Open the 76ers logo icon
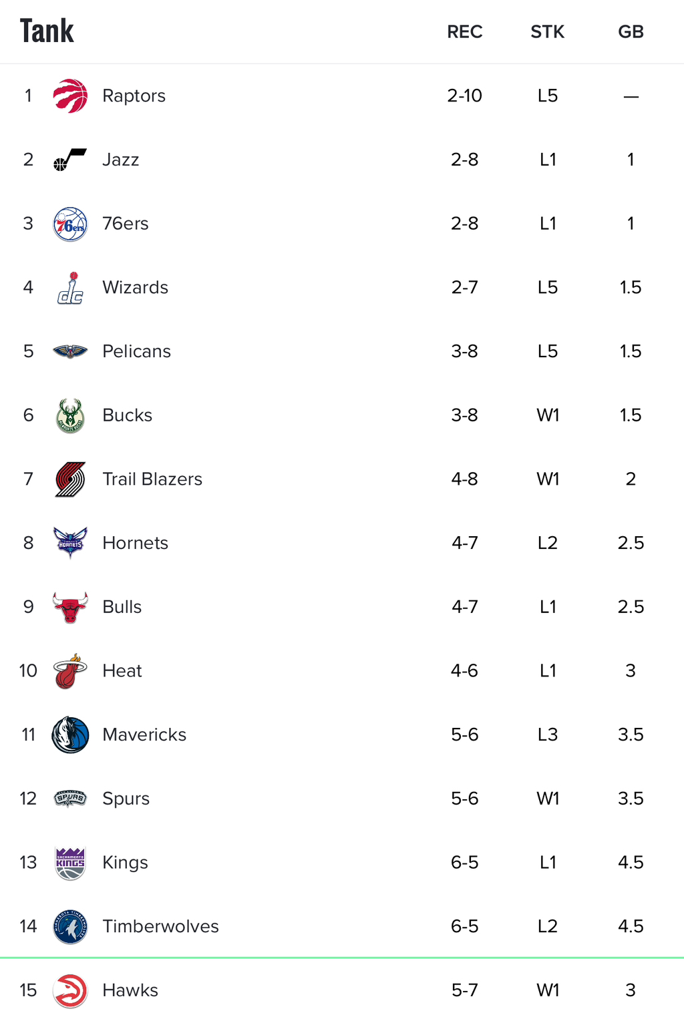 (x=70, y=224)
